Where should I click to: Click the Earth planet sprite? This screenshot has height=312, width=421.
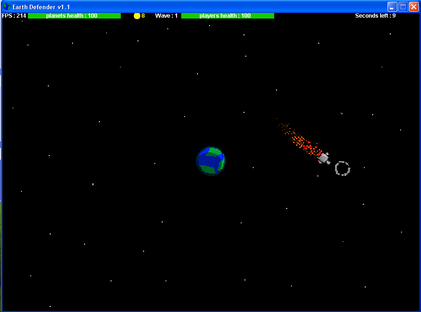(211, 161)
